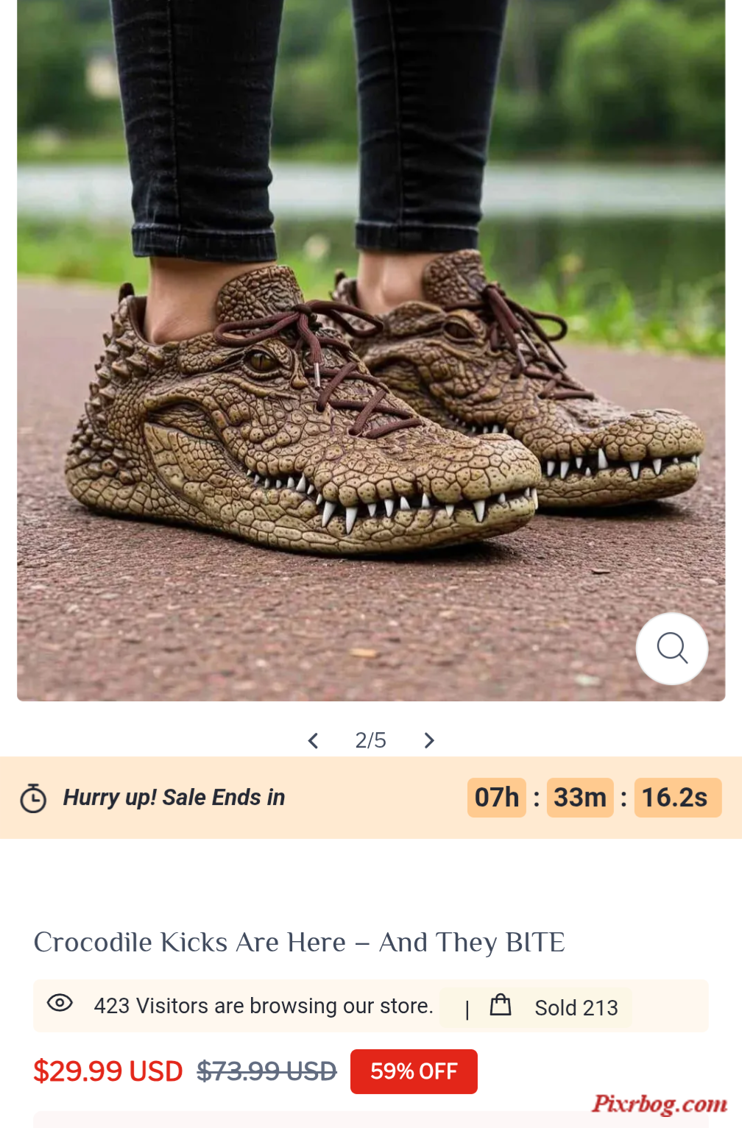Visit the Pixrbog.com watermark link
This screenshot has height=1128, width=742.
(x=660, y=1104)
